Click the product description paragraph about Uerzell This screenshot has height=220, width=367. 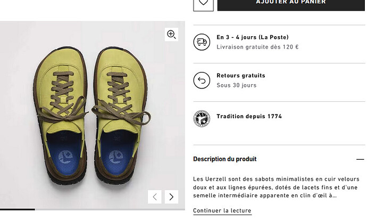point(276,187)
